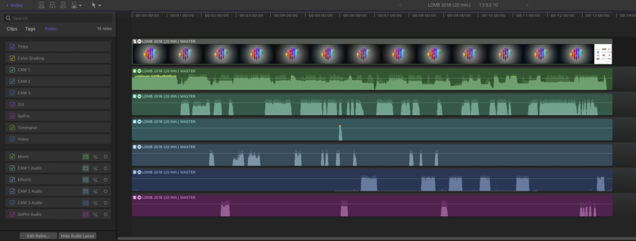The image size is (636, 241).
Task: Toggle the Index panel button
Action: tap(14, 5)
